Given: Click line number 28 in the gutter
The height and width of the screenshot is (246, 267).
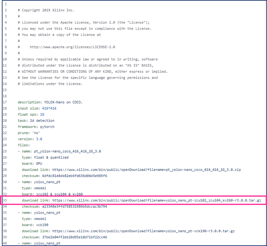Looking at the screenshot, I should pyautogui.click(x=5, y=170).
